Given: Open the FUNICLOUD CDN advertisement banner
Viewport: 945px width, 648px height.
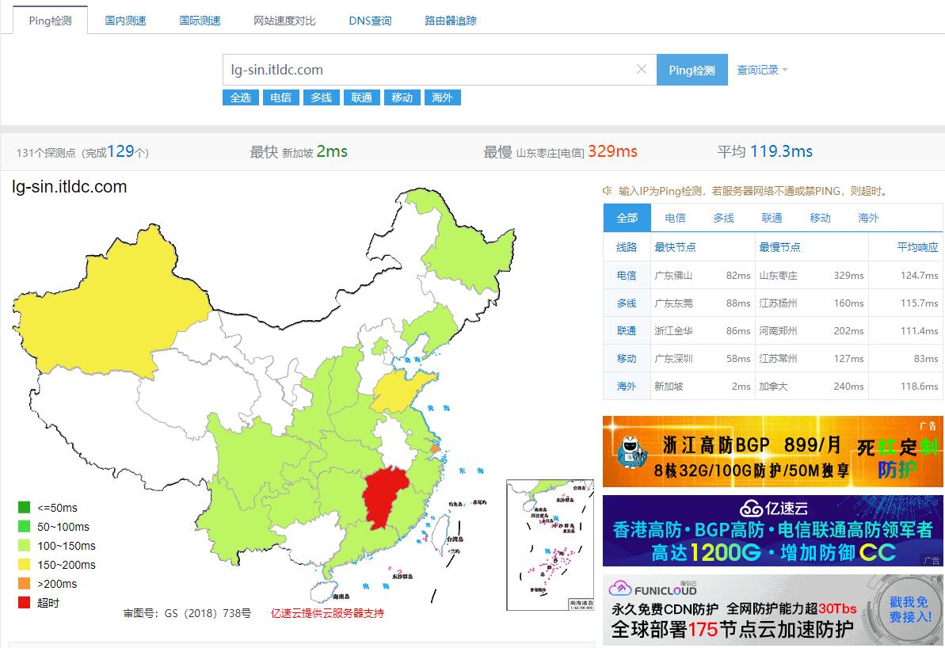Looking at the screenshot, I should click(772, 610).
